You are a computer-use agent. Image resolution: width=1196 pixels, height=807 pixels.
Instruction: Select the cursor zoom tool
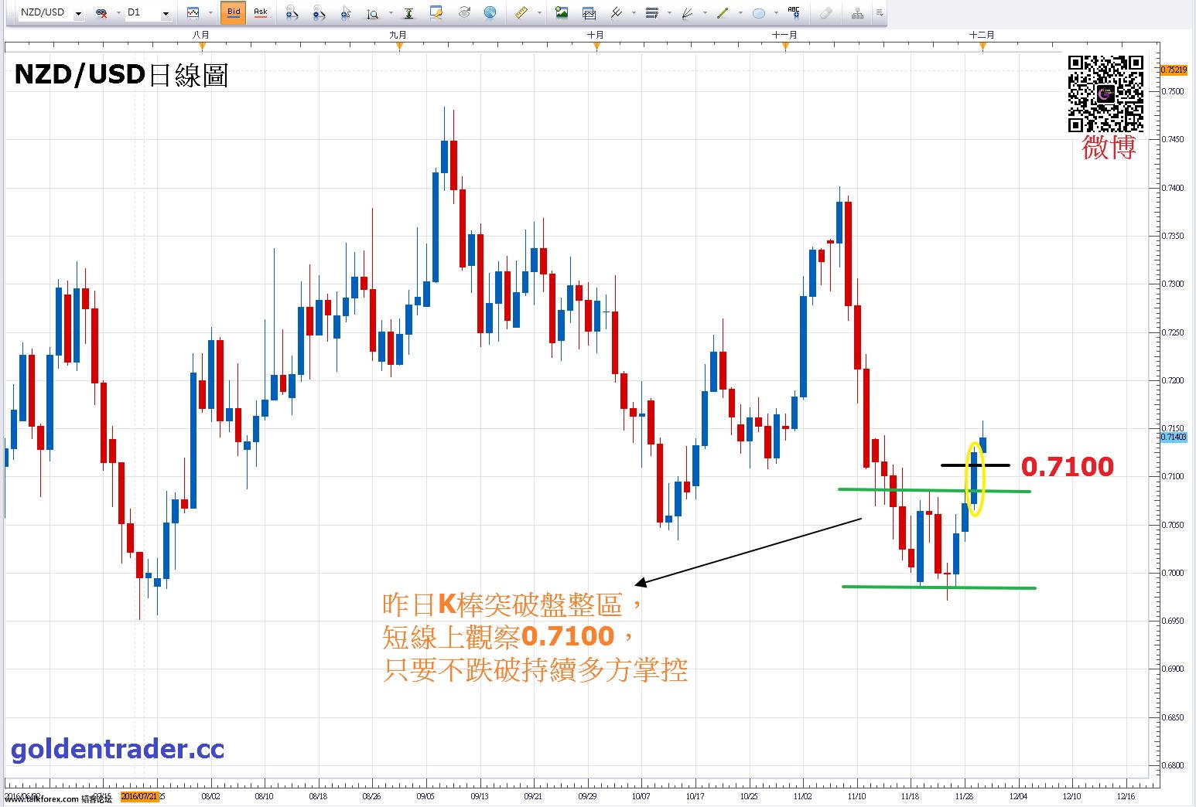345,13
